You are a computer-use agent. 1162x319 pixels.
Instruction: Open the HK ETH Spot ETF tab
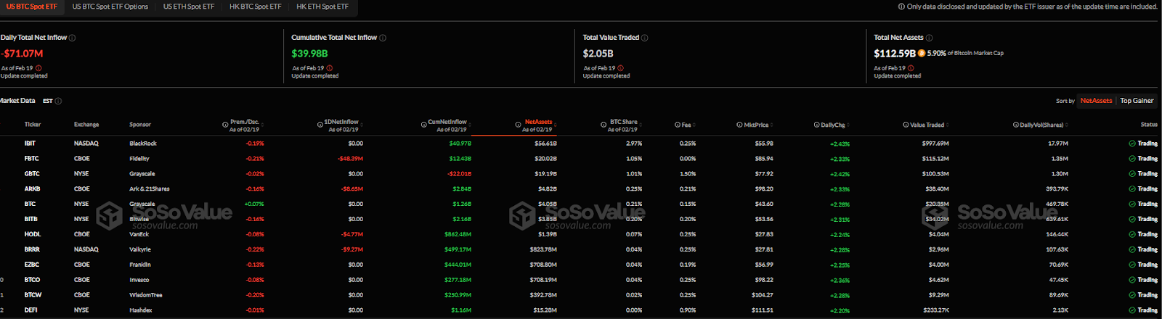[322, 7]
